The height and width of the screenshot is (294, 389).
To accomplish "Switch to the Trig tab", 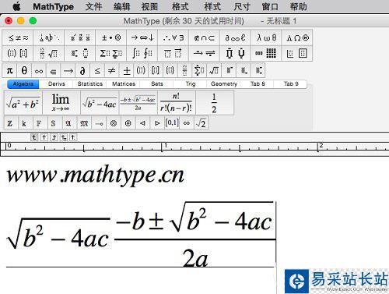I will pyautogui.click(x=191, y=84).
